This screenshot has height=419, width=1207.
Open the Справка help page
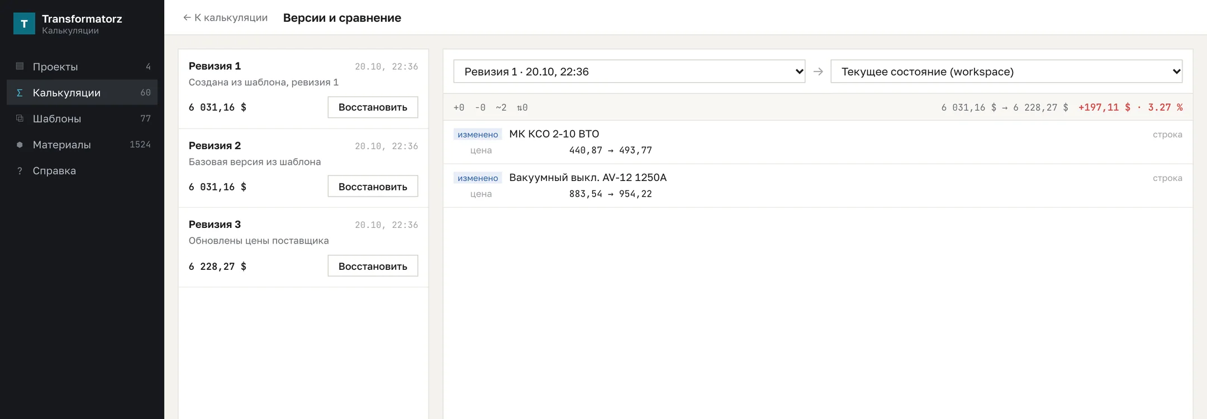point(82,171)
